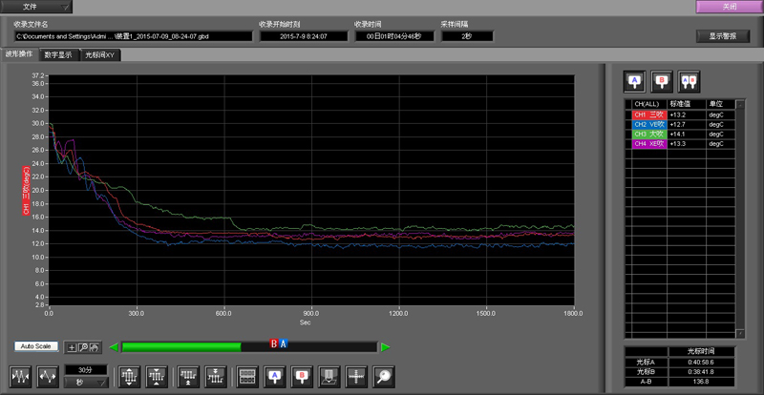Click the reset view icon beside Auto Scale
Screen dimensions: 764x395
(x=95, y=347)
